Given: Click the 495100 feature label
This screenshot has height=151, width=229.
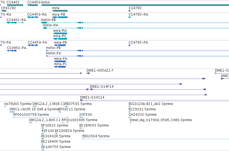Looking at the screenshot, I should tap(48, 131).
